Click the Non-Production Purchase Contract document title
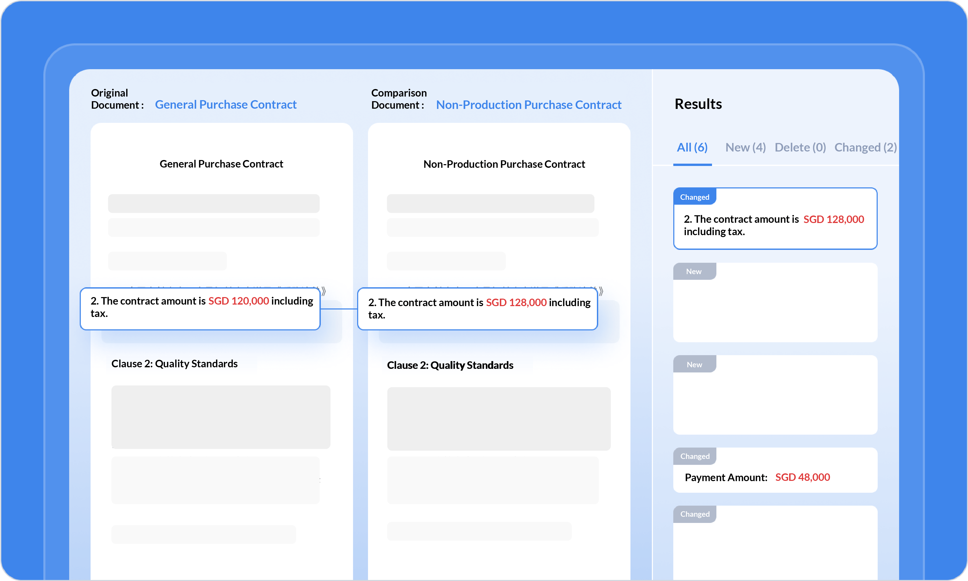This screenshot has height=581, width=968. click(x=504, y=164)
